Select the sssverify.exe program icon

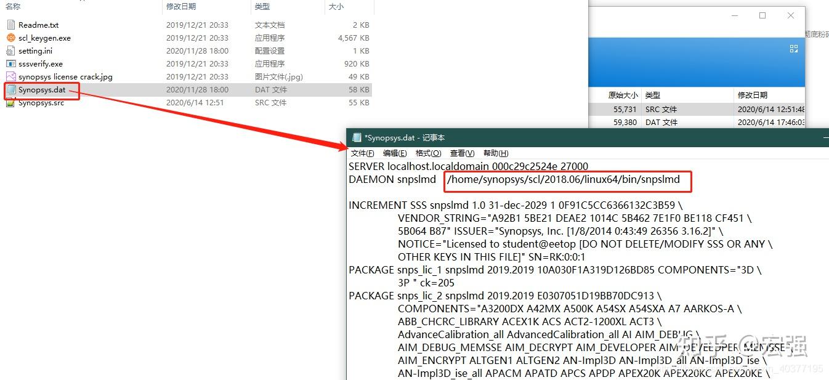point(11,63)
